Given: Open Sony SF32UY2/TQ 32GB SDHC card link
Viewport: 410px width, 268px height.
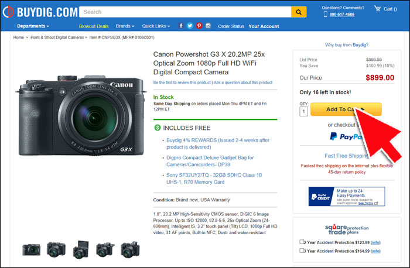Looking at the screenshot, I should 214,178.
